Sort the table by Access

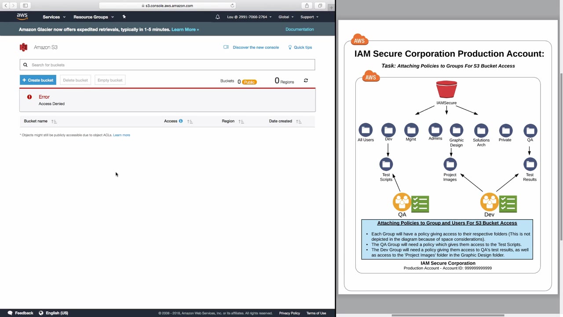tap(190, 121)
